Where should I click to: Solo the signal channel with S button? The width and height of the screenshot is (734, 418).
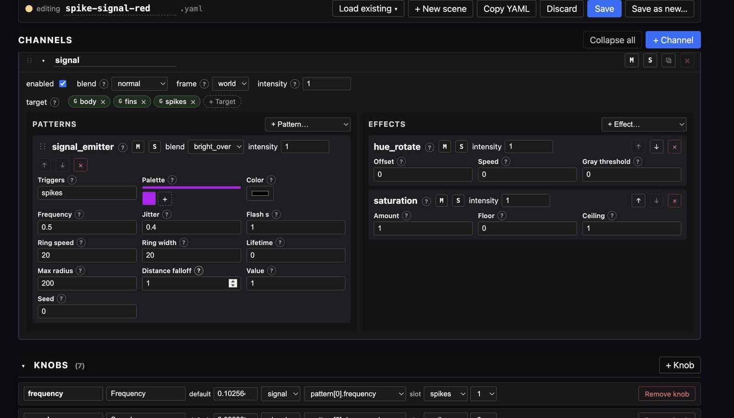650,60
